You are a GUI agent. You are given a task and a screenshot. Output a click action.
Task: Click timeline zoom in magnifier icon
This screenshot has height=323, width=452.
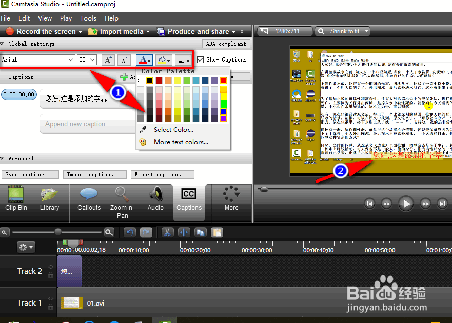(109, 232)
